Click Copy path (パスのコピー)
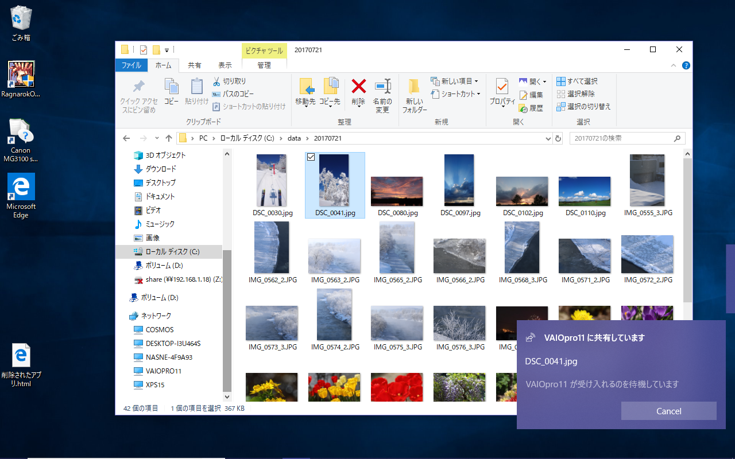 233,94
